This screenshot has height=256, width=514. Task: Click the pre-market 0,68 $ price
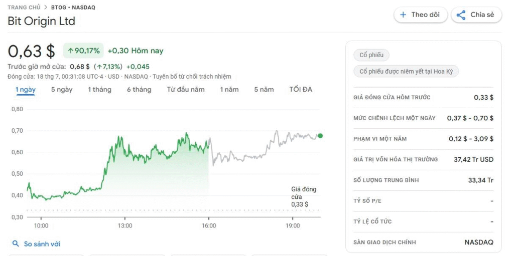(80, 67)
